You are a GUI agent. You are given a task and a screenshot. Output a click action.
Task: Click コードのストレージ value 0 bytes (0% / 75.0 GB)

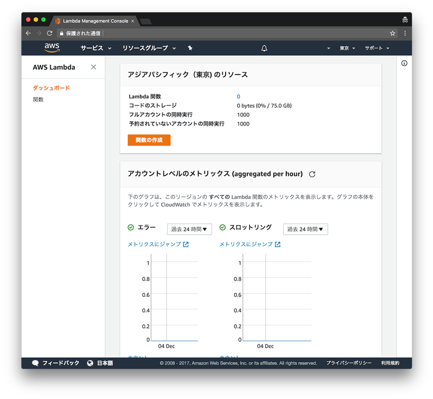pyautogui.click(x=264, y=105)
